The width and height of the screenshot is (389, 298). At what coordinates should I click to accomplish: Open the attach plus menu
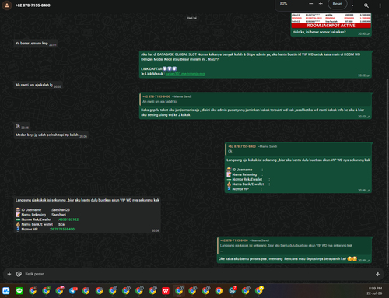[9, 274]
